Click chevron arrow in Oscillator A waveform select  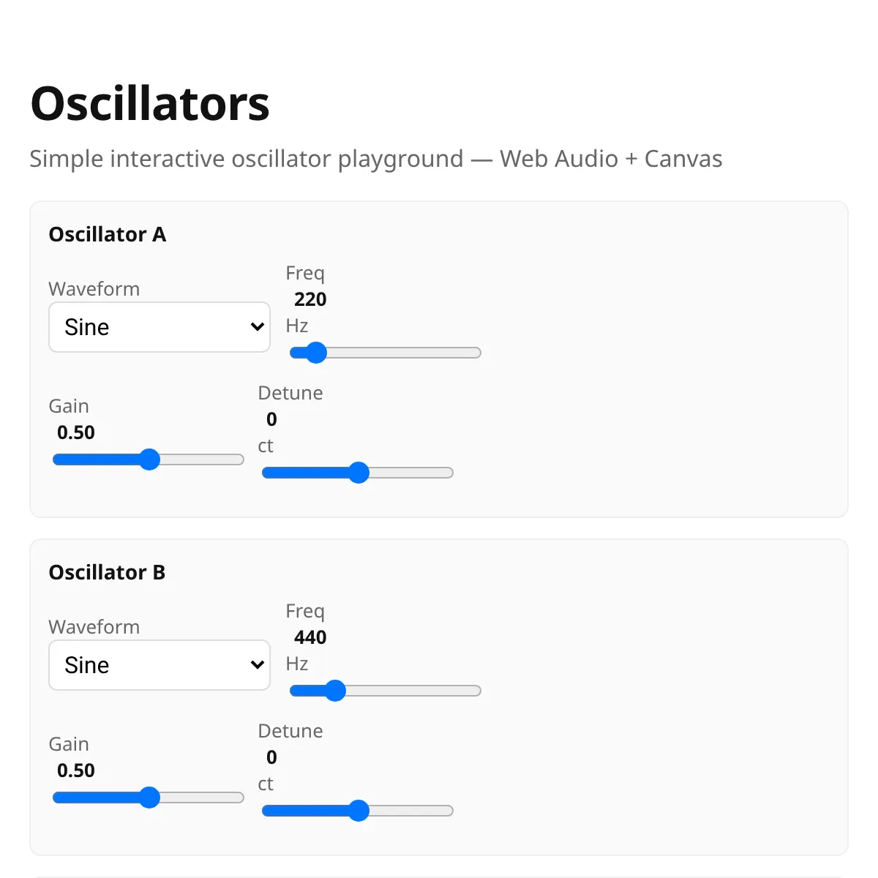click(x=257, y=327)
